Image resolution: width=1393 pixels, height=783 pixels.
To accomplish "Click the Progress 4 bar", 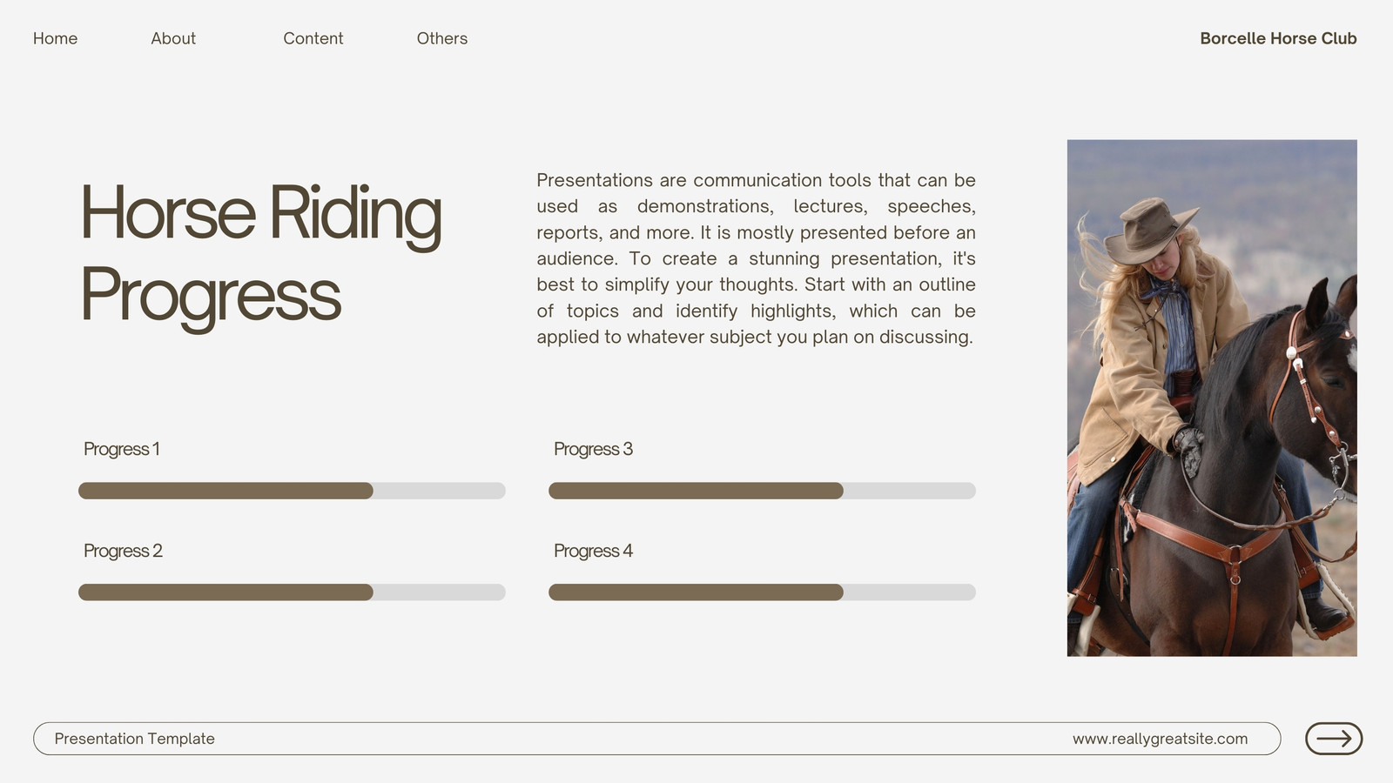I will (762, 592).
